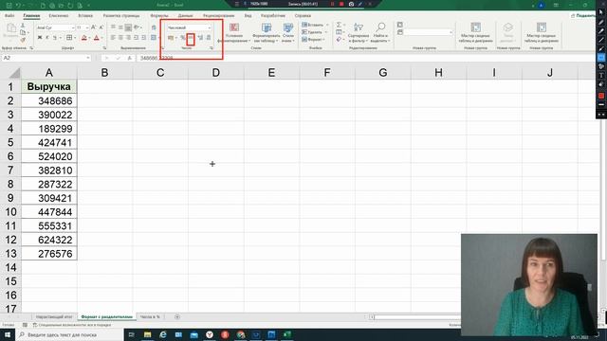Click the insert function fx icon
Viewport: 607px width, 341px height.
coord(130,58)
